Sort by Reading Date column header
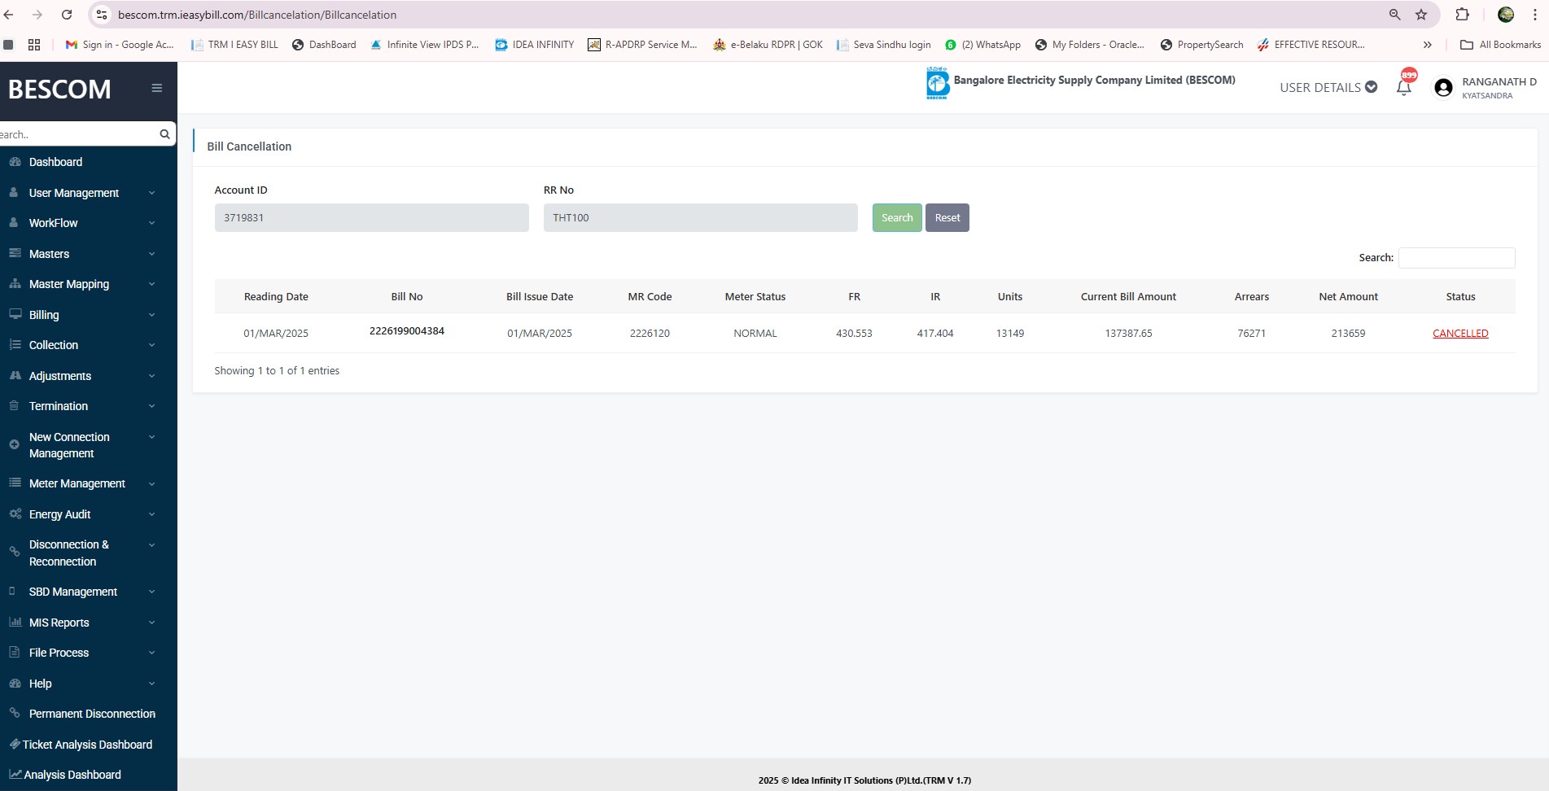This screenshot has height=791, width=1549. (x=276, y=296)
